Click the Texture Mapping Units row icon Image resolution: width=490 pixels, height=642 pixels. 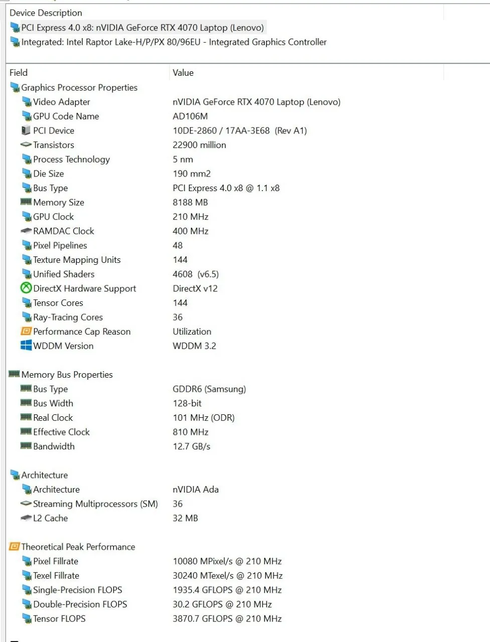27,260
